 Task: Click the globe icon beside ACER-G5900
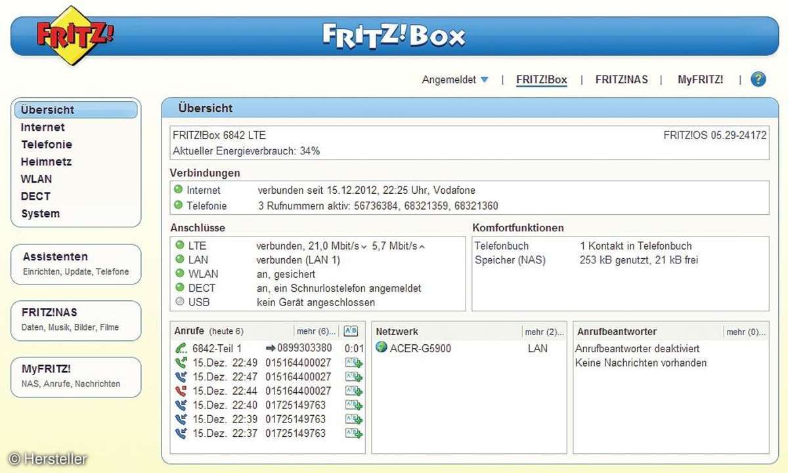coord(382,347)
